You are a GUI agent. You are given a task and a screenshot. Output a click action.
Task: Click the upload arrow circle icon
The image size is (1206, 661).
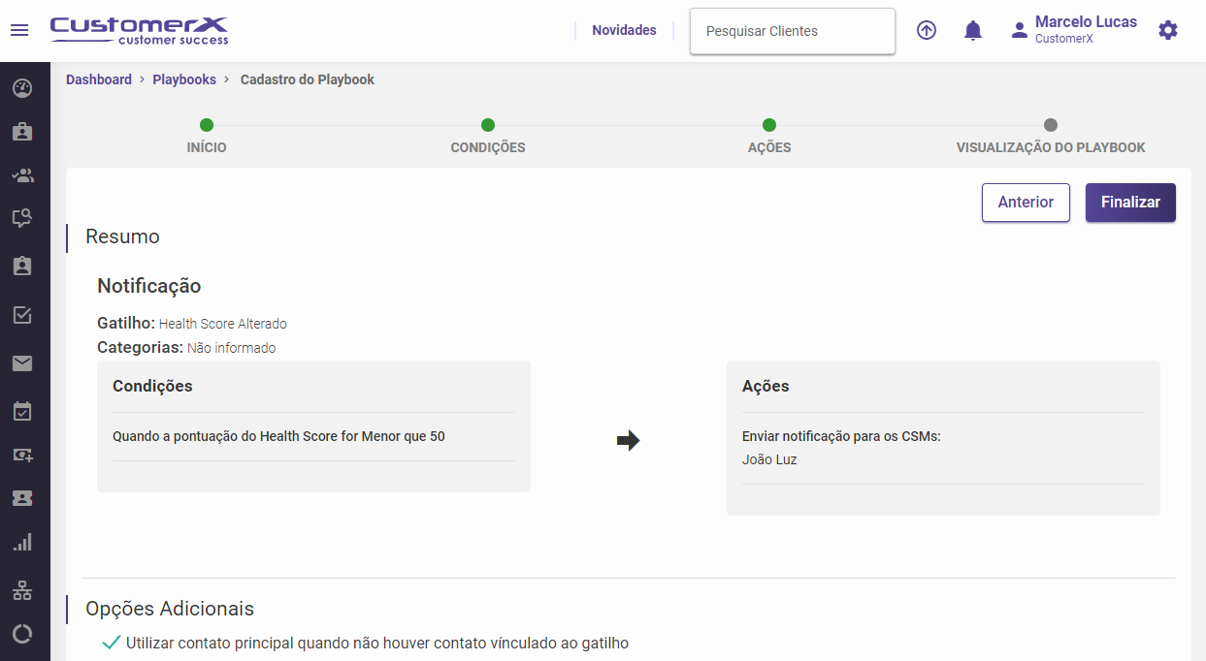(927, 31)
